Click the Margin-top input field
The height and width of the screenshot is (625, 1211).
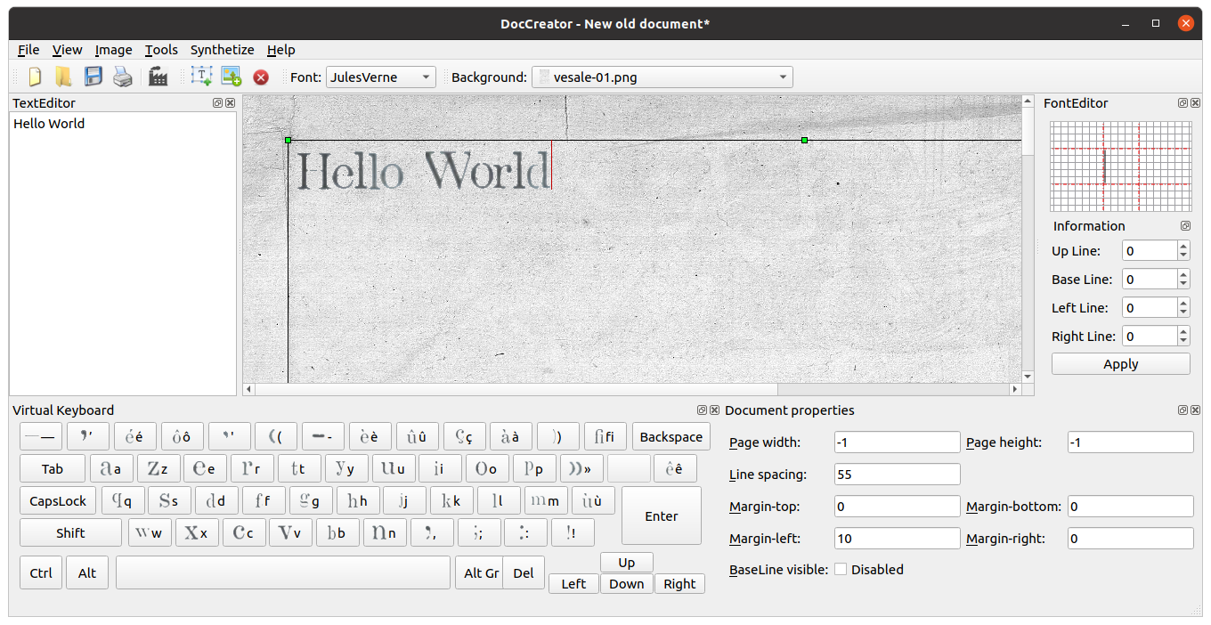click(x=898, y=507)
